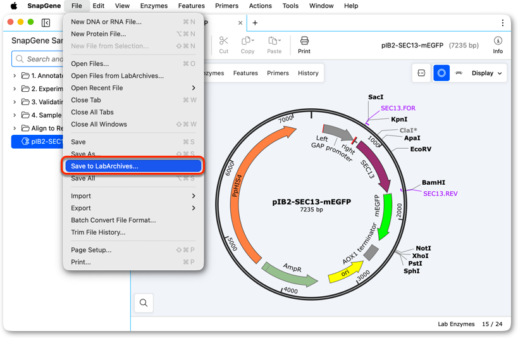
Task: Open the Info panel icon
Action: (498, 41)
